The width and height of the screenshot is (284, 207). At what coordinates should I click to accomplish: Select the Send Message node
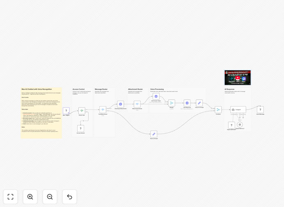(260, 110)
